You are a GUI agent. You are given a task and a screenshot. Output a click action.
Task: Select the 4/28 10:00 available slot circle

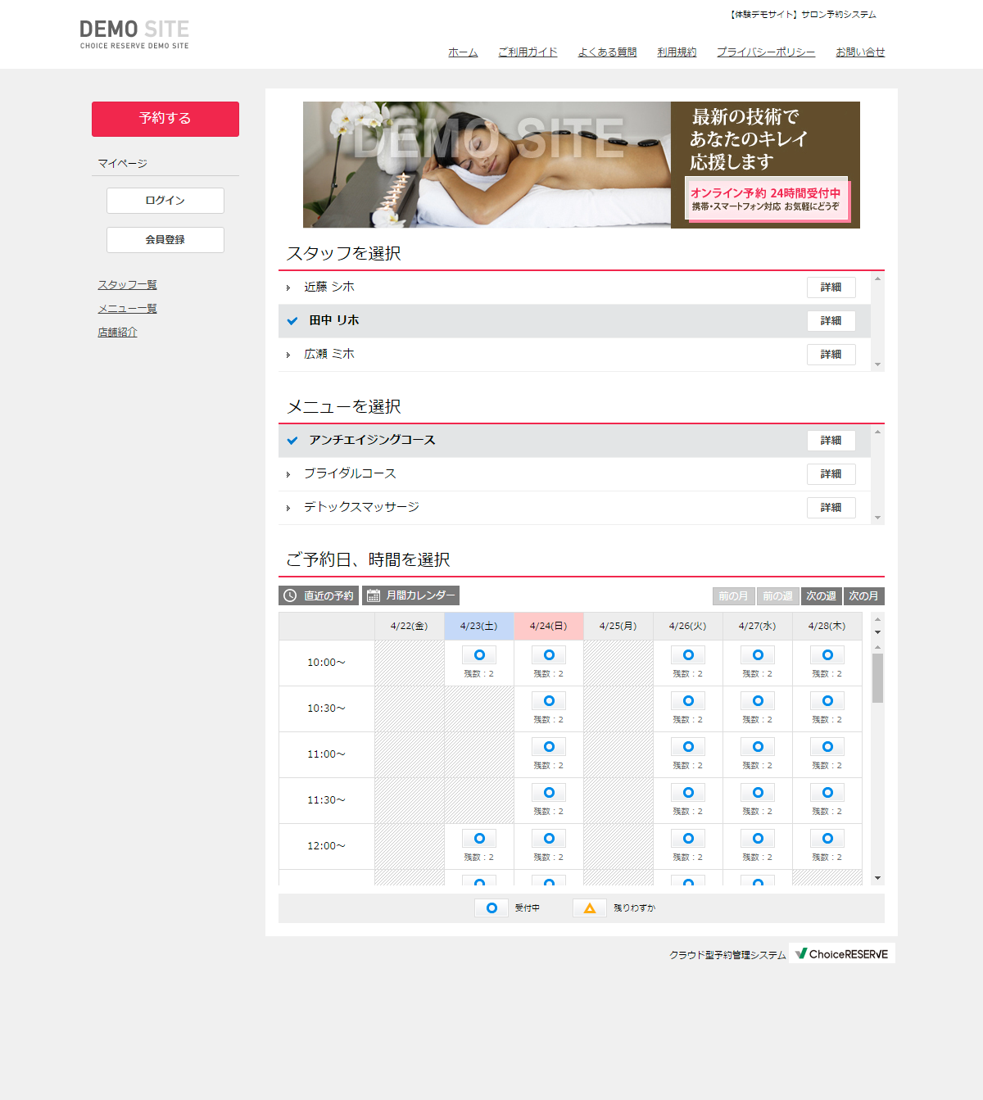827,655
